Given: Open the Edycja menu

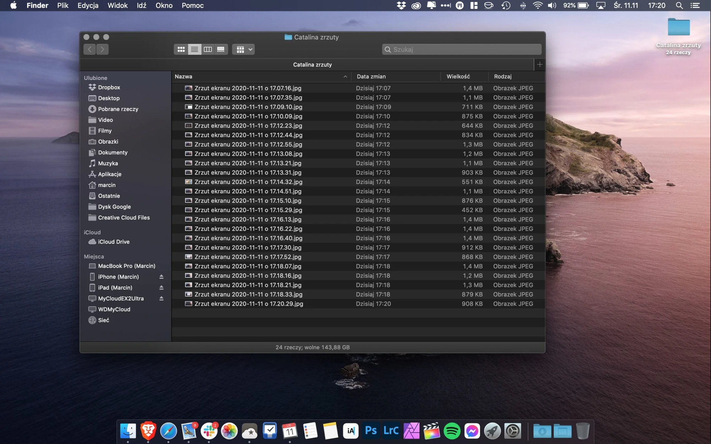Looking at the screenshot, I should coord(88,5).
